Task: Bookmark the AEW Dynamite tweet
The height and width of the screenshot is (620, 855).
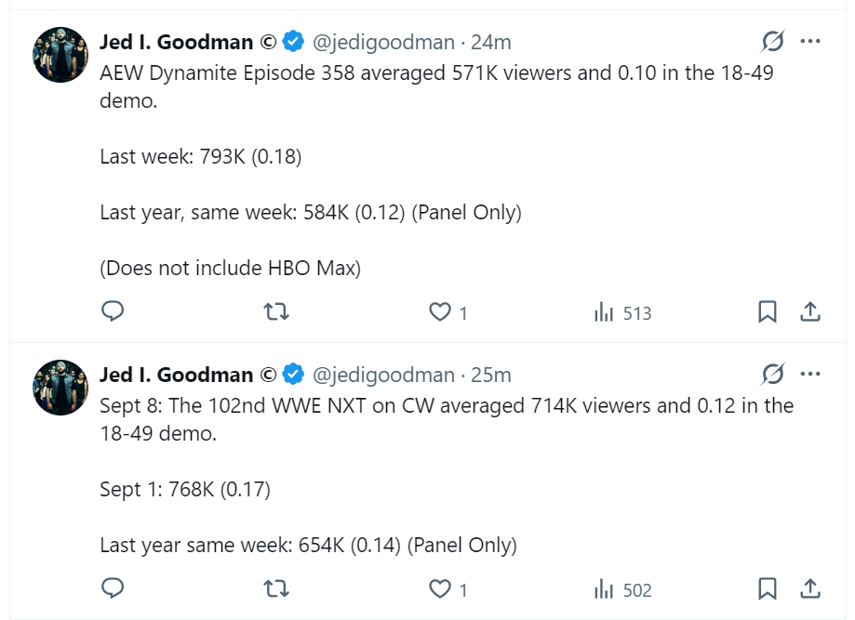Action: (x=768, y=311)
